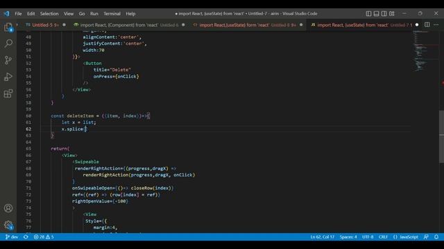
Task: Open Customize Layout icon
Action: coord(391,14)
